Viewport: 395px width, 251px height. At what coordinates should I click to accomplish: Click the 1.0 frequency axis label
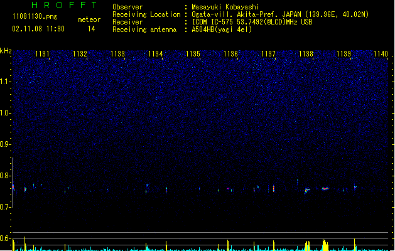pyautogui.click(x=5, y=113)
